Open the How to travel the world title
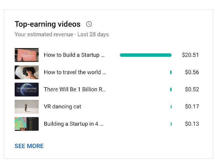Image resolution: width=221 pixels, height=167 pixels. pos(75,72)
